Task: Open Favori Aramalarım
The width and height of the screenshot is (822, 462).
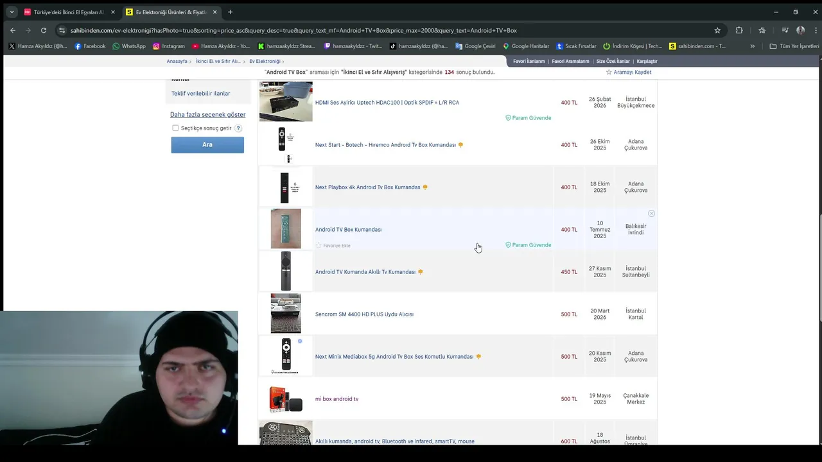Action: pos(570,62)
